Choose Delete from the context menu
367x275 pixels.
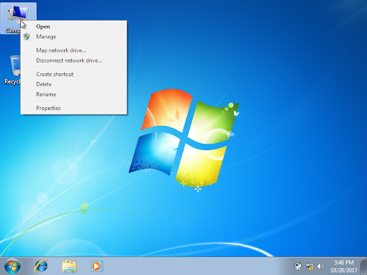point(74,84)
